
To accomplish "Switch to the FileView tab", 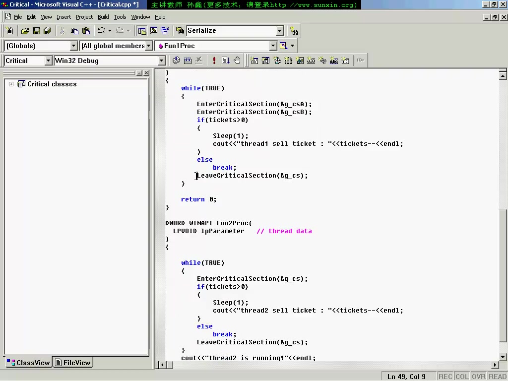I will point(72,362).
